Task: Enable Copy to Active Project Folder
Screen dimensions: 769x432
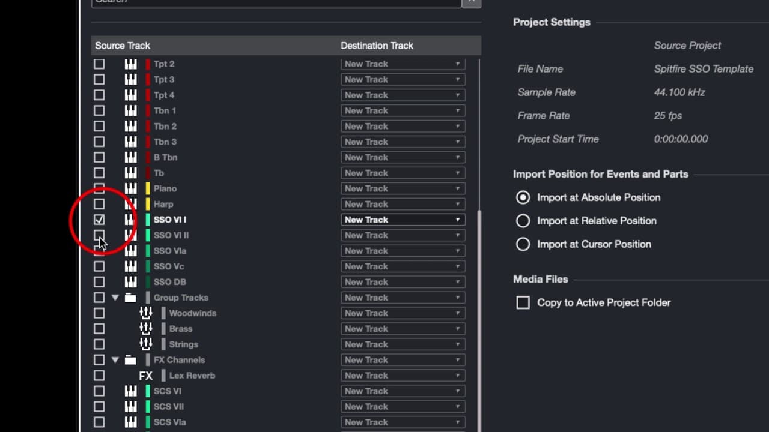Action: pos(523,302)
